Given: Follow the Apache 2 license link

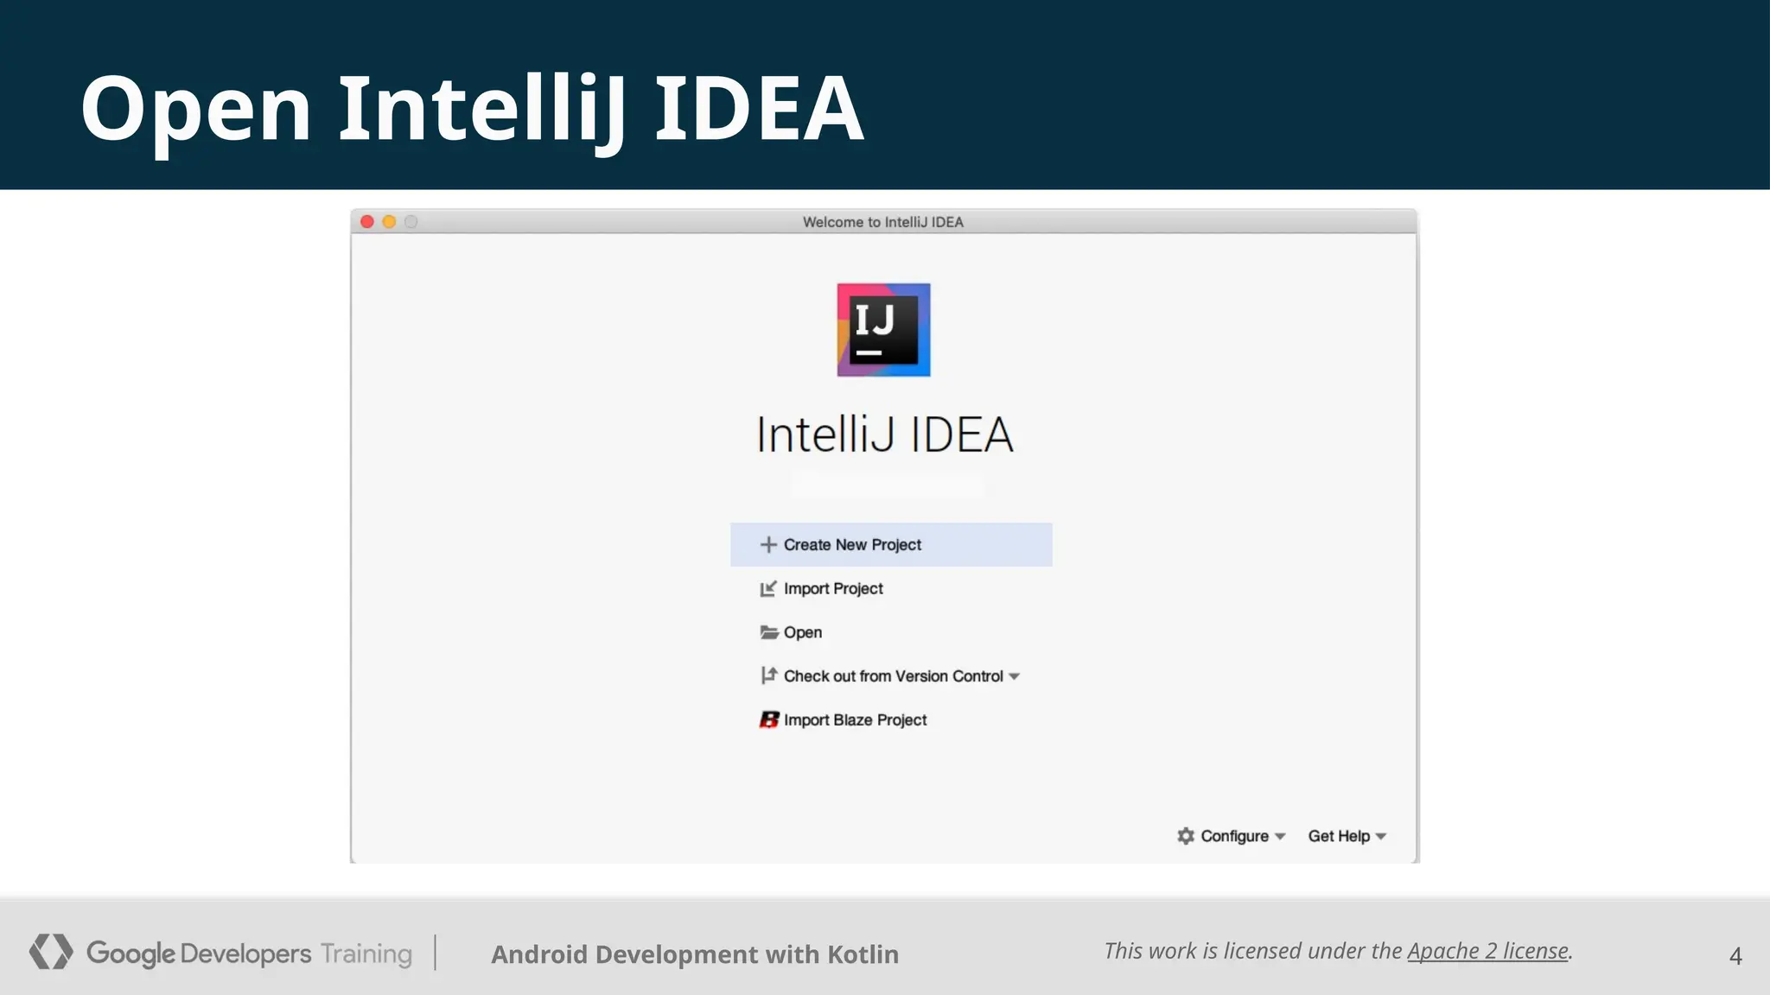Looking at the screenshot, I should click(1487, 951).
